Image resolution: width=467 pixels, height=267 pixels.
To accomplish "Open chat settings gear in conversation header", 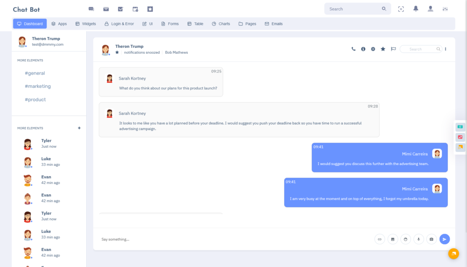I will tap(373, 49).
